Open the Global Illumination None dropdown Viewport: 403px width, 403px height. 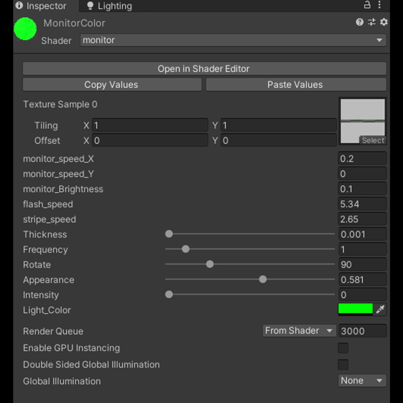coord(362,381)
